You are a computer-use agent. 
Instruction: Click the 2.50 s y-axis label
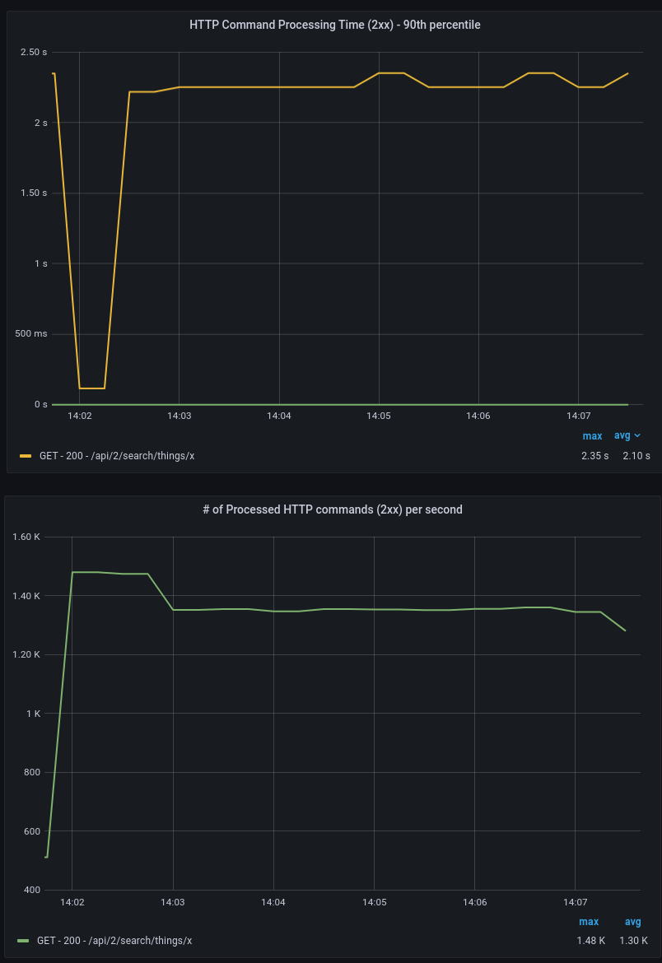(34, 53)
